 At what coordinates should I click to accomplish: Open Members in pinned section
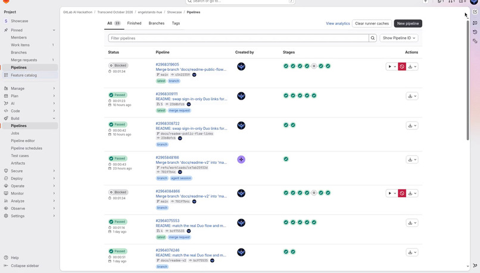[30, 38]
